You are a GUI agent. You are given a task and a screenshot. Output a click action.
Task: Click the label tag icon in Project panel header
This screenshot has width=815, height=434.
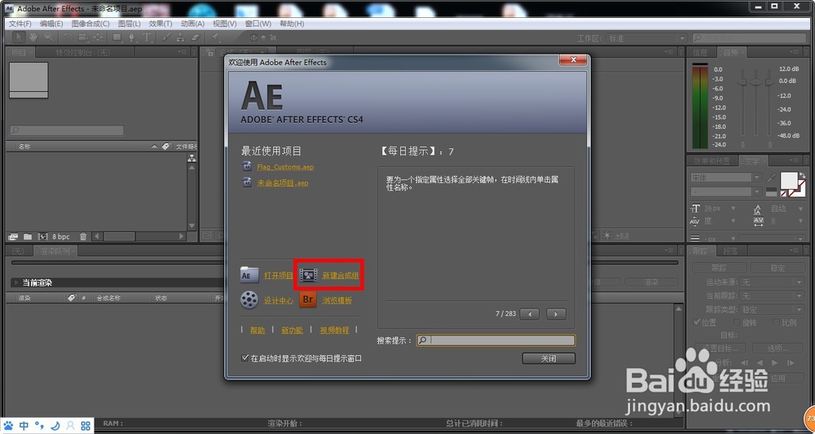[x=166, y=147]
